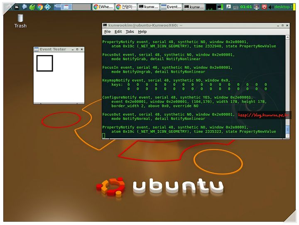
Task: Activate the '[Whe...' Chrome taskbar button
Action: click(103, 7)
